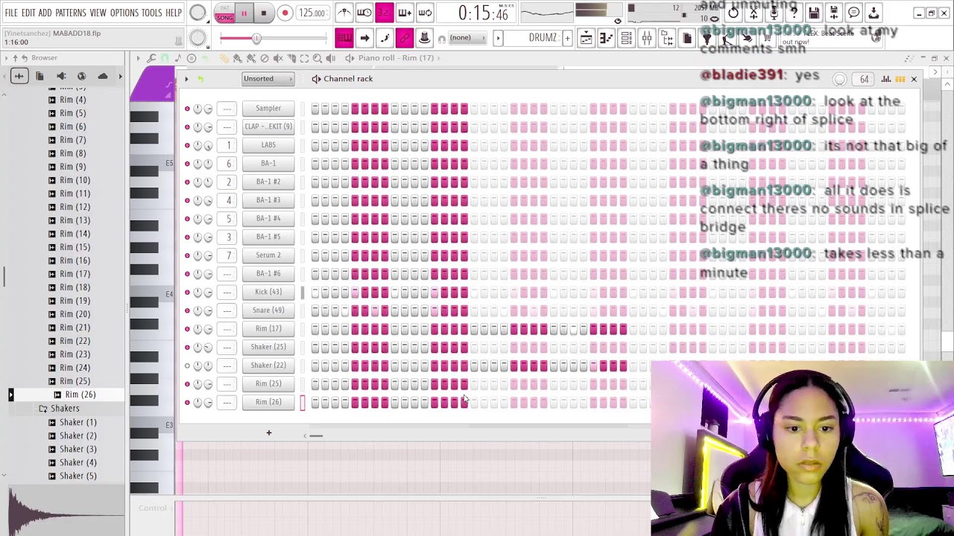Select the Rim (26) sample in browser
This screenshot has width=954, height=536.
(80, 395)
